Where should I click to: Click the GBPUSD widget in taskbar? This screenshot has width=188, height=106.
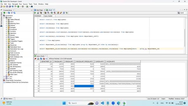tap(7, 103)
